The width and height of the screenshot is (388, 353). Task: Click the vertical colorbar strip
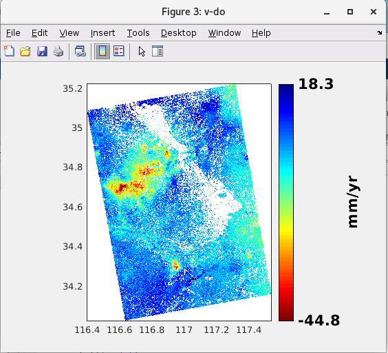(286, 203)
